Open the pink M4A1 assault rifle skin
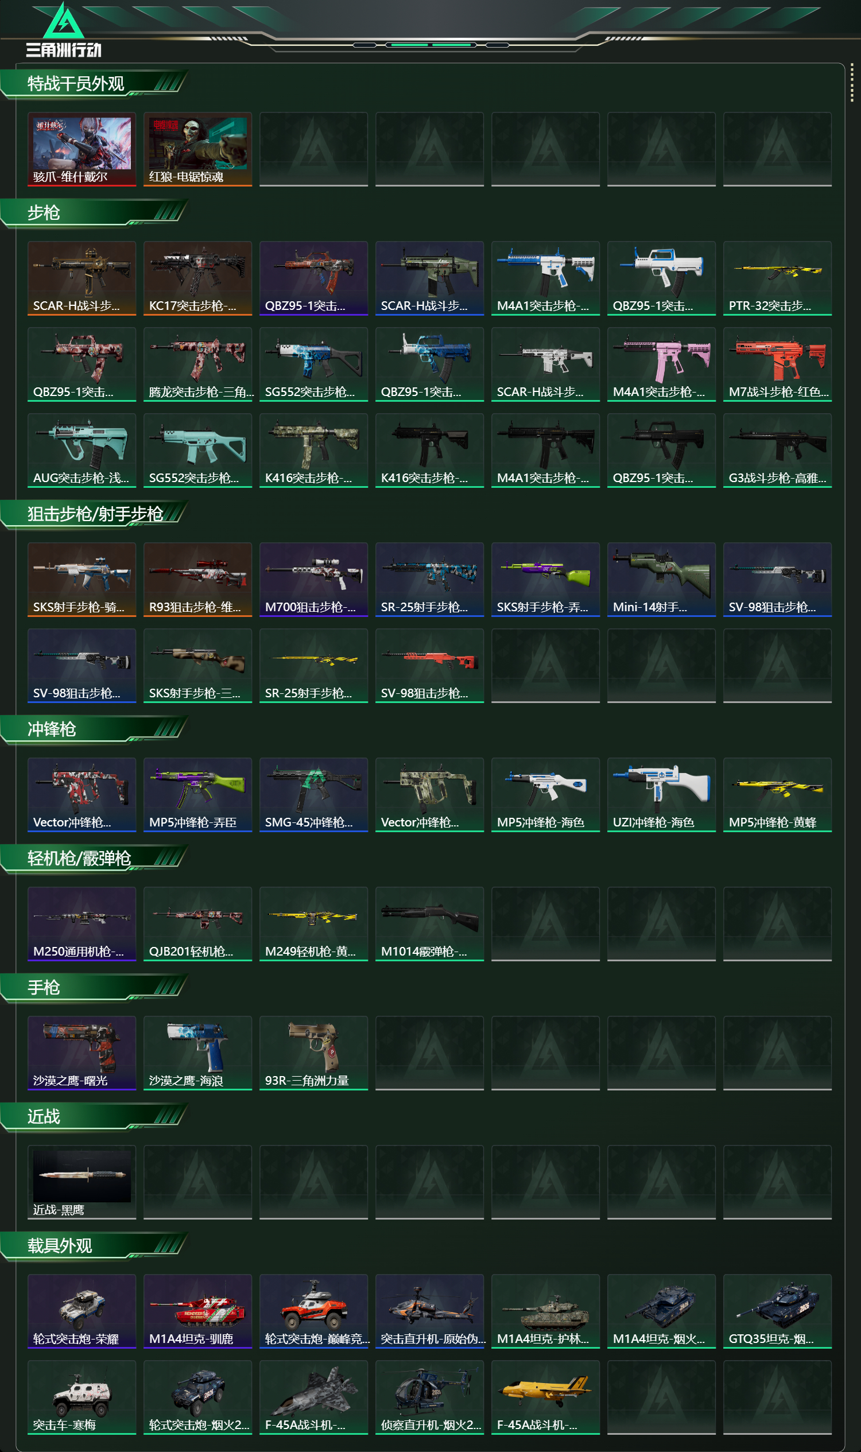The image size is (861, 1452). point(661,364)
